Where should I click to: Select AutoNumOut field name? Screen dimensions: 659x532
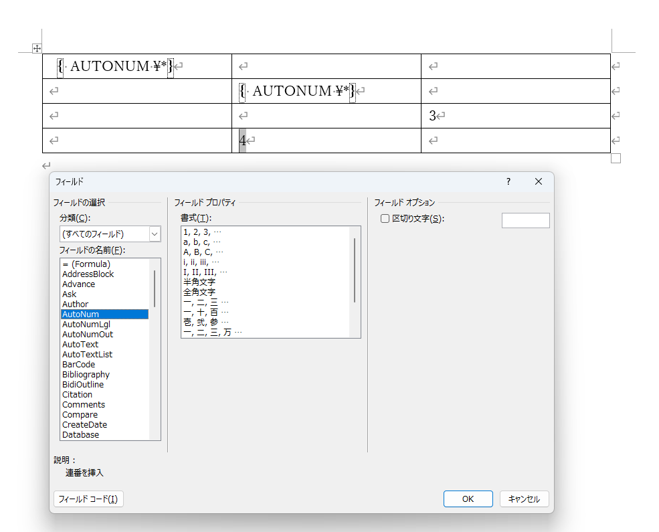[88, 334]
